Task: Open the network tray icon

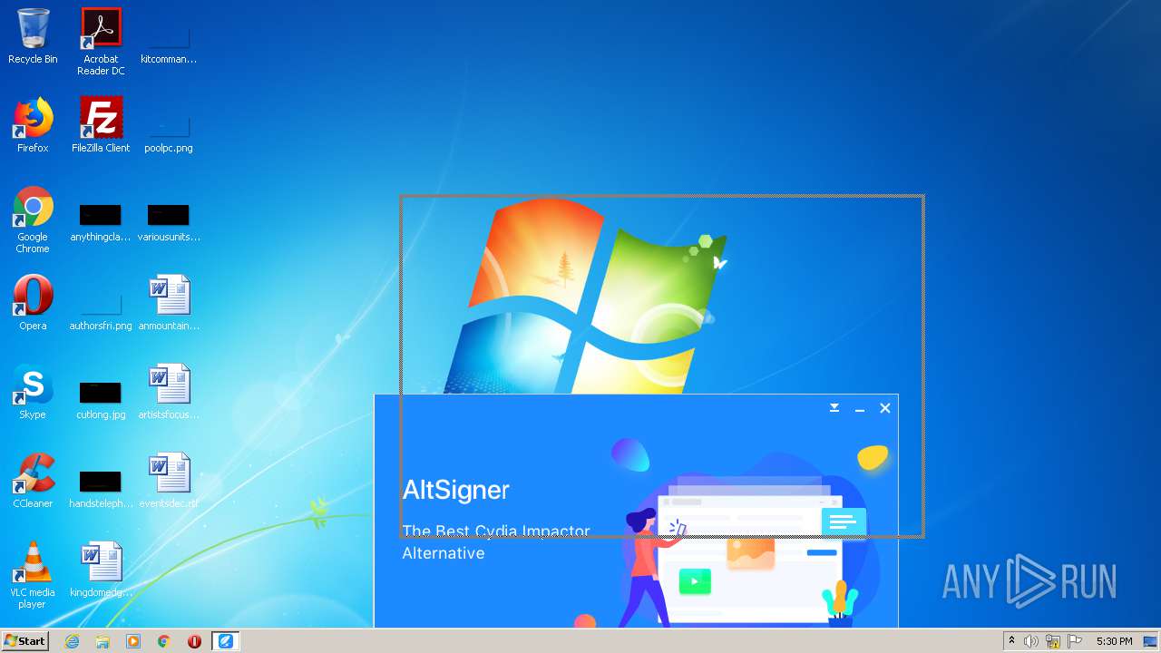Action: [1053, 642]
